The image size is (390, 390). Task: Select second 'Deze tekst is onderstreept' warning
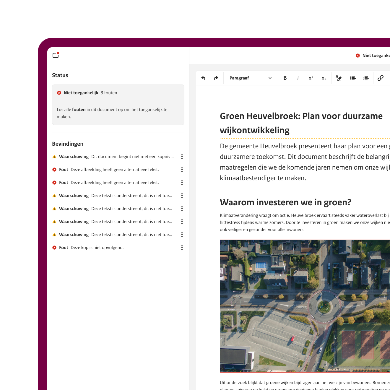click(112, 209)
